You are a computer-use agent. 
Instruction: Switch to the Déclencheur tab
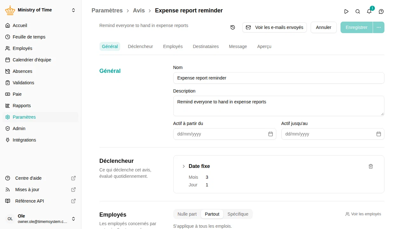(x=140, y=46)
